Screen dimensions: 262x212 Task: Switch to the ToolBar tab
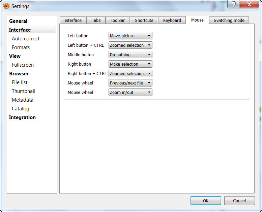pyautogui.click(x=118, y=20)
